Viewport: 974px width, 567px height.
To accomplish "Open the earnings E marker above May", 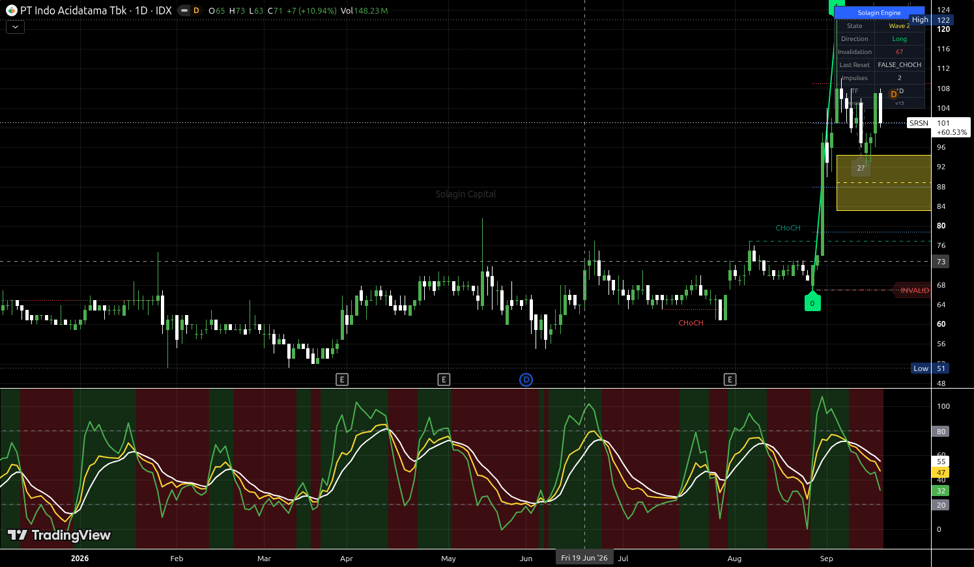I will click(x=444, y=380).
